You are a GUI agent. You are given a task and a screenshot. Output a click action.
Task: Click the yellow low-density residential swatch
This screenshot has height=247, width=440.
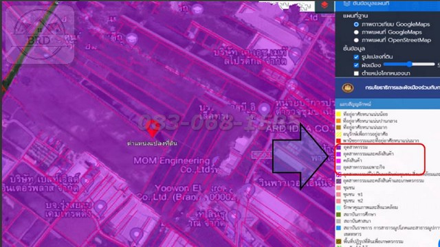point(338,115)
